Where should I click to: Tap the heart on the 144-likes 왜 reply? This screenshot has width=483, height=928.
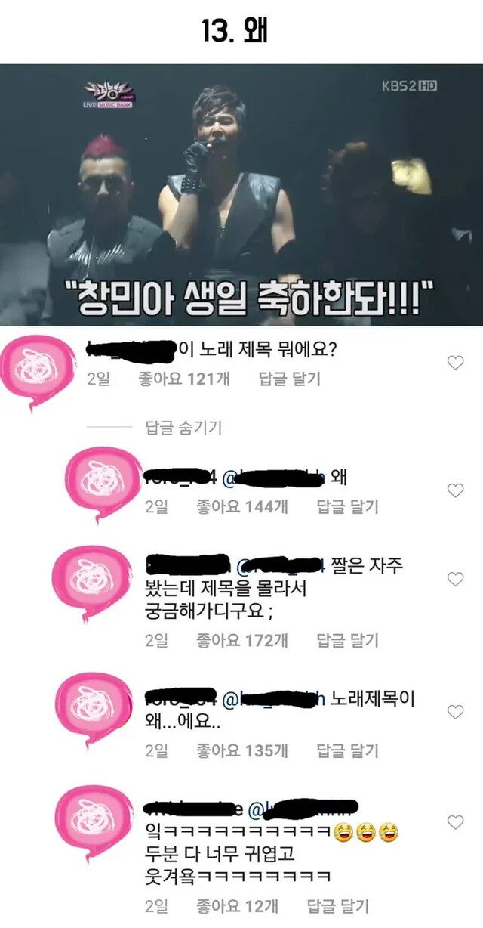[x=455, y=490]
